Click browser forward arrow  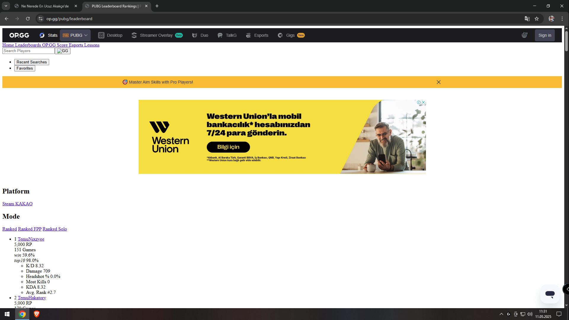tap(17, 19)
